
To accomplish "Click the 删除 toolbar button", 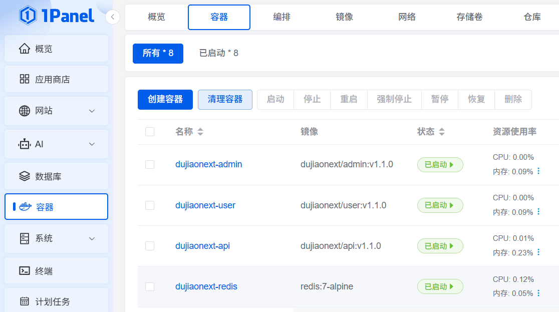I will coord(513,100).
